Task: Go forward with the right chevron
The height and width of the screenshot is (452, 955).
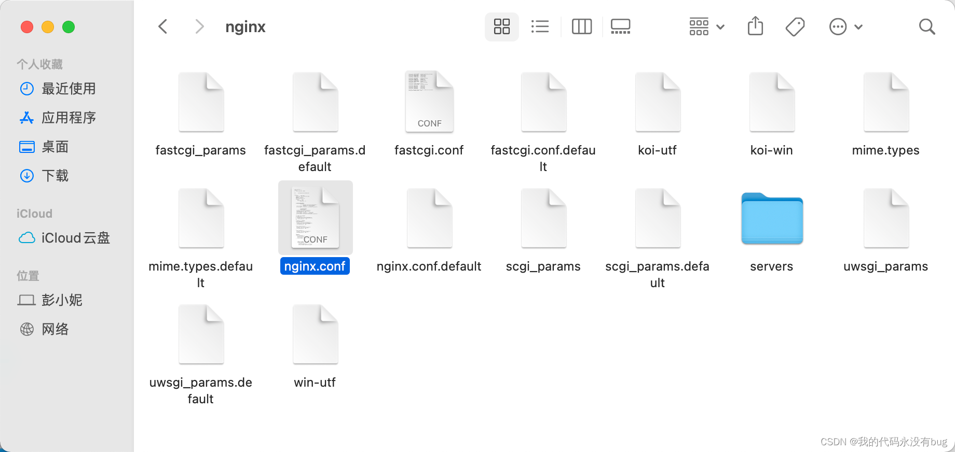Action: point(199,26)
